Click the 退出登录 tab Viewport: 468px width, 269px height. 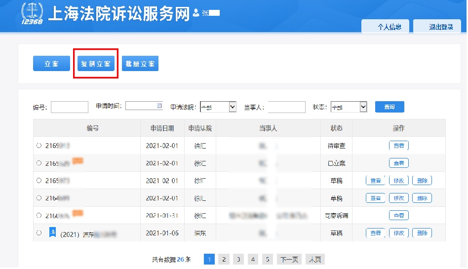(437, 27)
